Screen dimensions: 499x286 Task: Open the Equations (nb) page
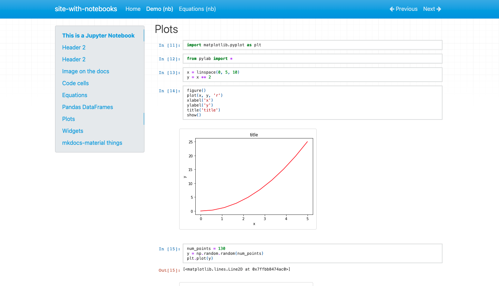(x=197, y=9)
